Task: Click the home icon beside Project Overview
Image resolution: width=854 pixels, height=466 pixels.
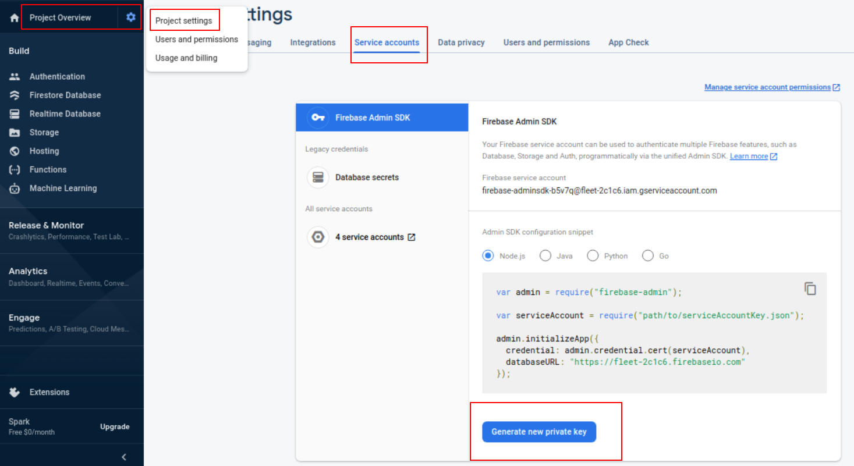Action: click(15, 18)
